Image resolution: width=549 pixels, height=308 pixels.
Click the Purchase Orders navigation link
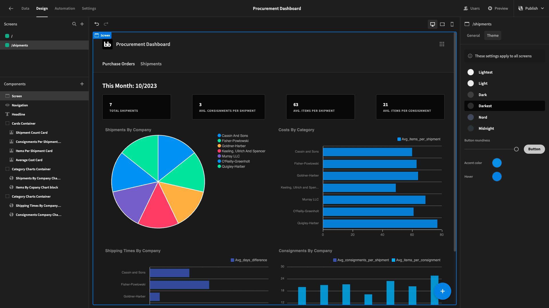(x=118, y=64)
